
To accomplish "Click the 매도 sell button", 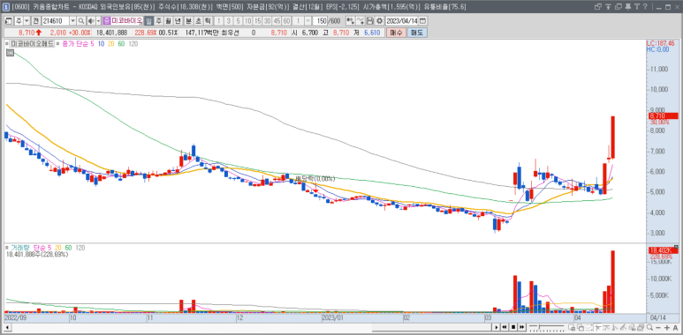I will click(x=417, y=33).
